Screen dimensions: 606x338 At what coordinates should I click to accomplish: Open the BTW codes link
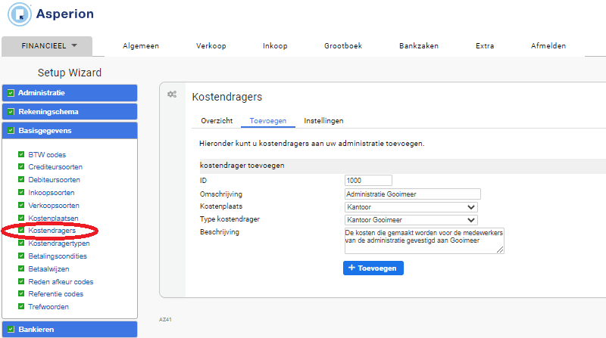(47, 155)
